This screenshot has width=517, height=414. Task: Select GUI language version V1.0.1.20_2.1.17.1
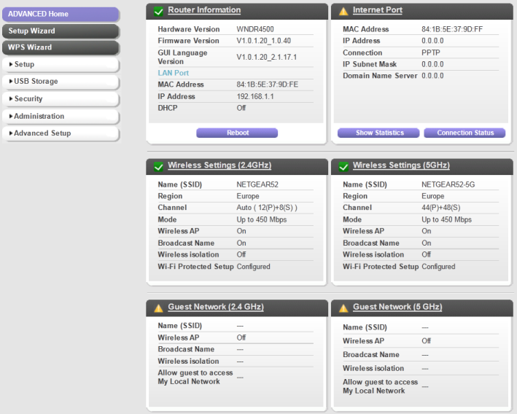tap(267, 58)
